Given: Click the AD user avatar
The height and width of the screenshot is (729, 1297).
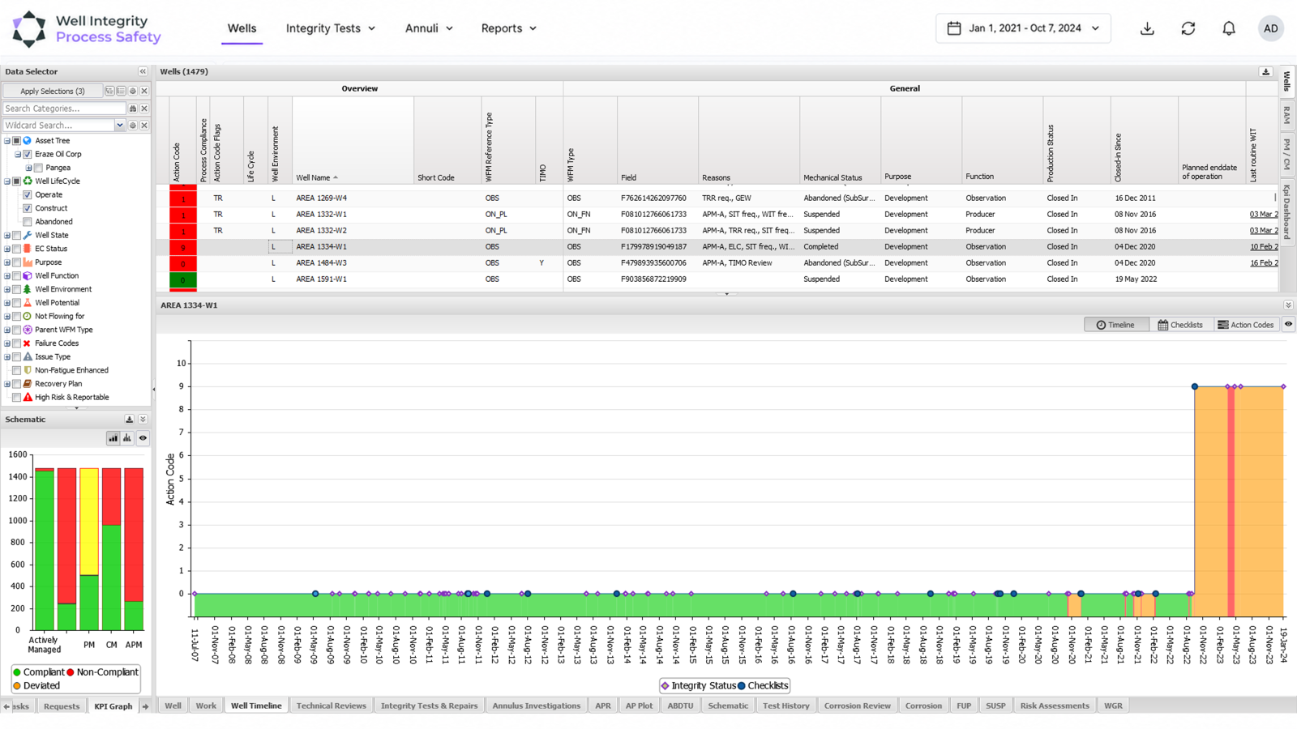Looking at the screenshot, I should click(x=1270, y=28).
